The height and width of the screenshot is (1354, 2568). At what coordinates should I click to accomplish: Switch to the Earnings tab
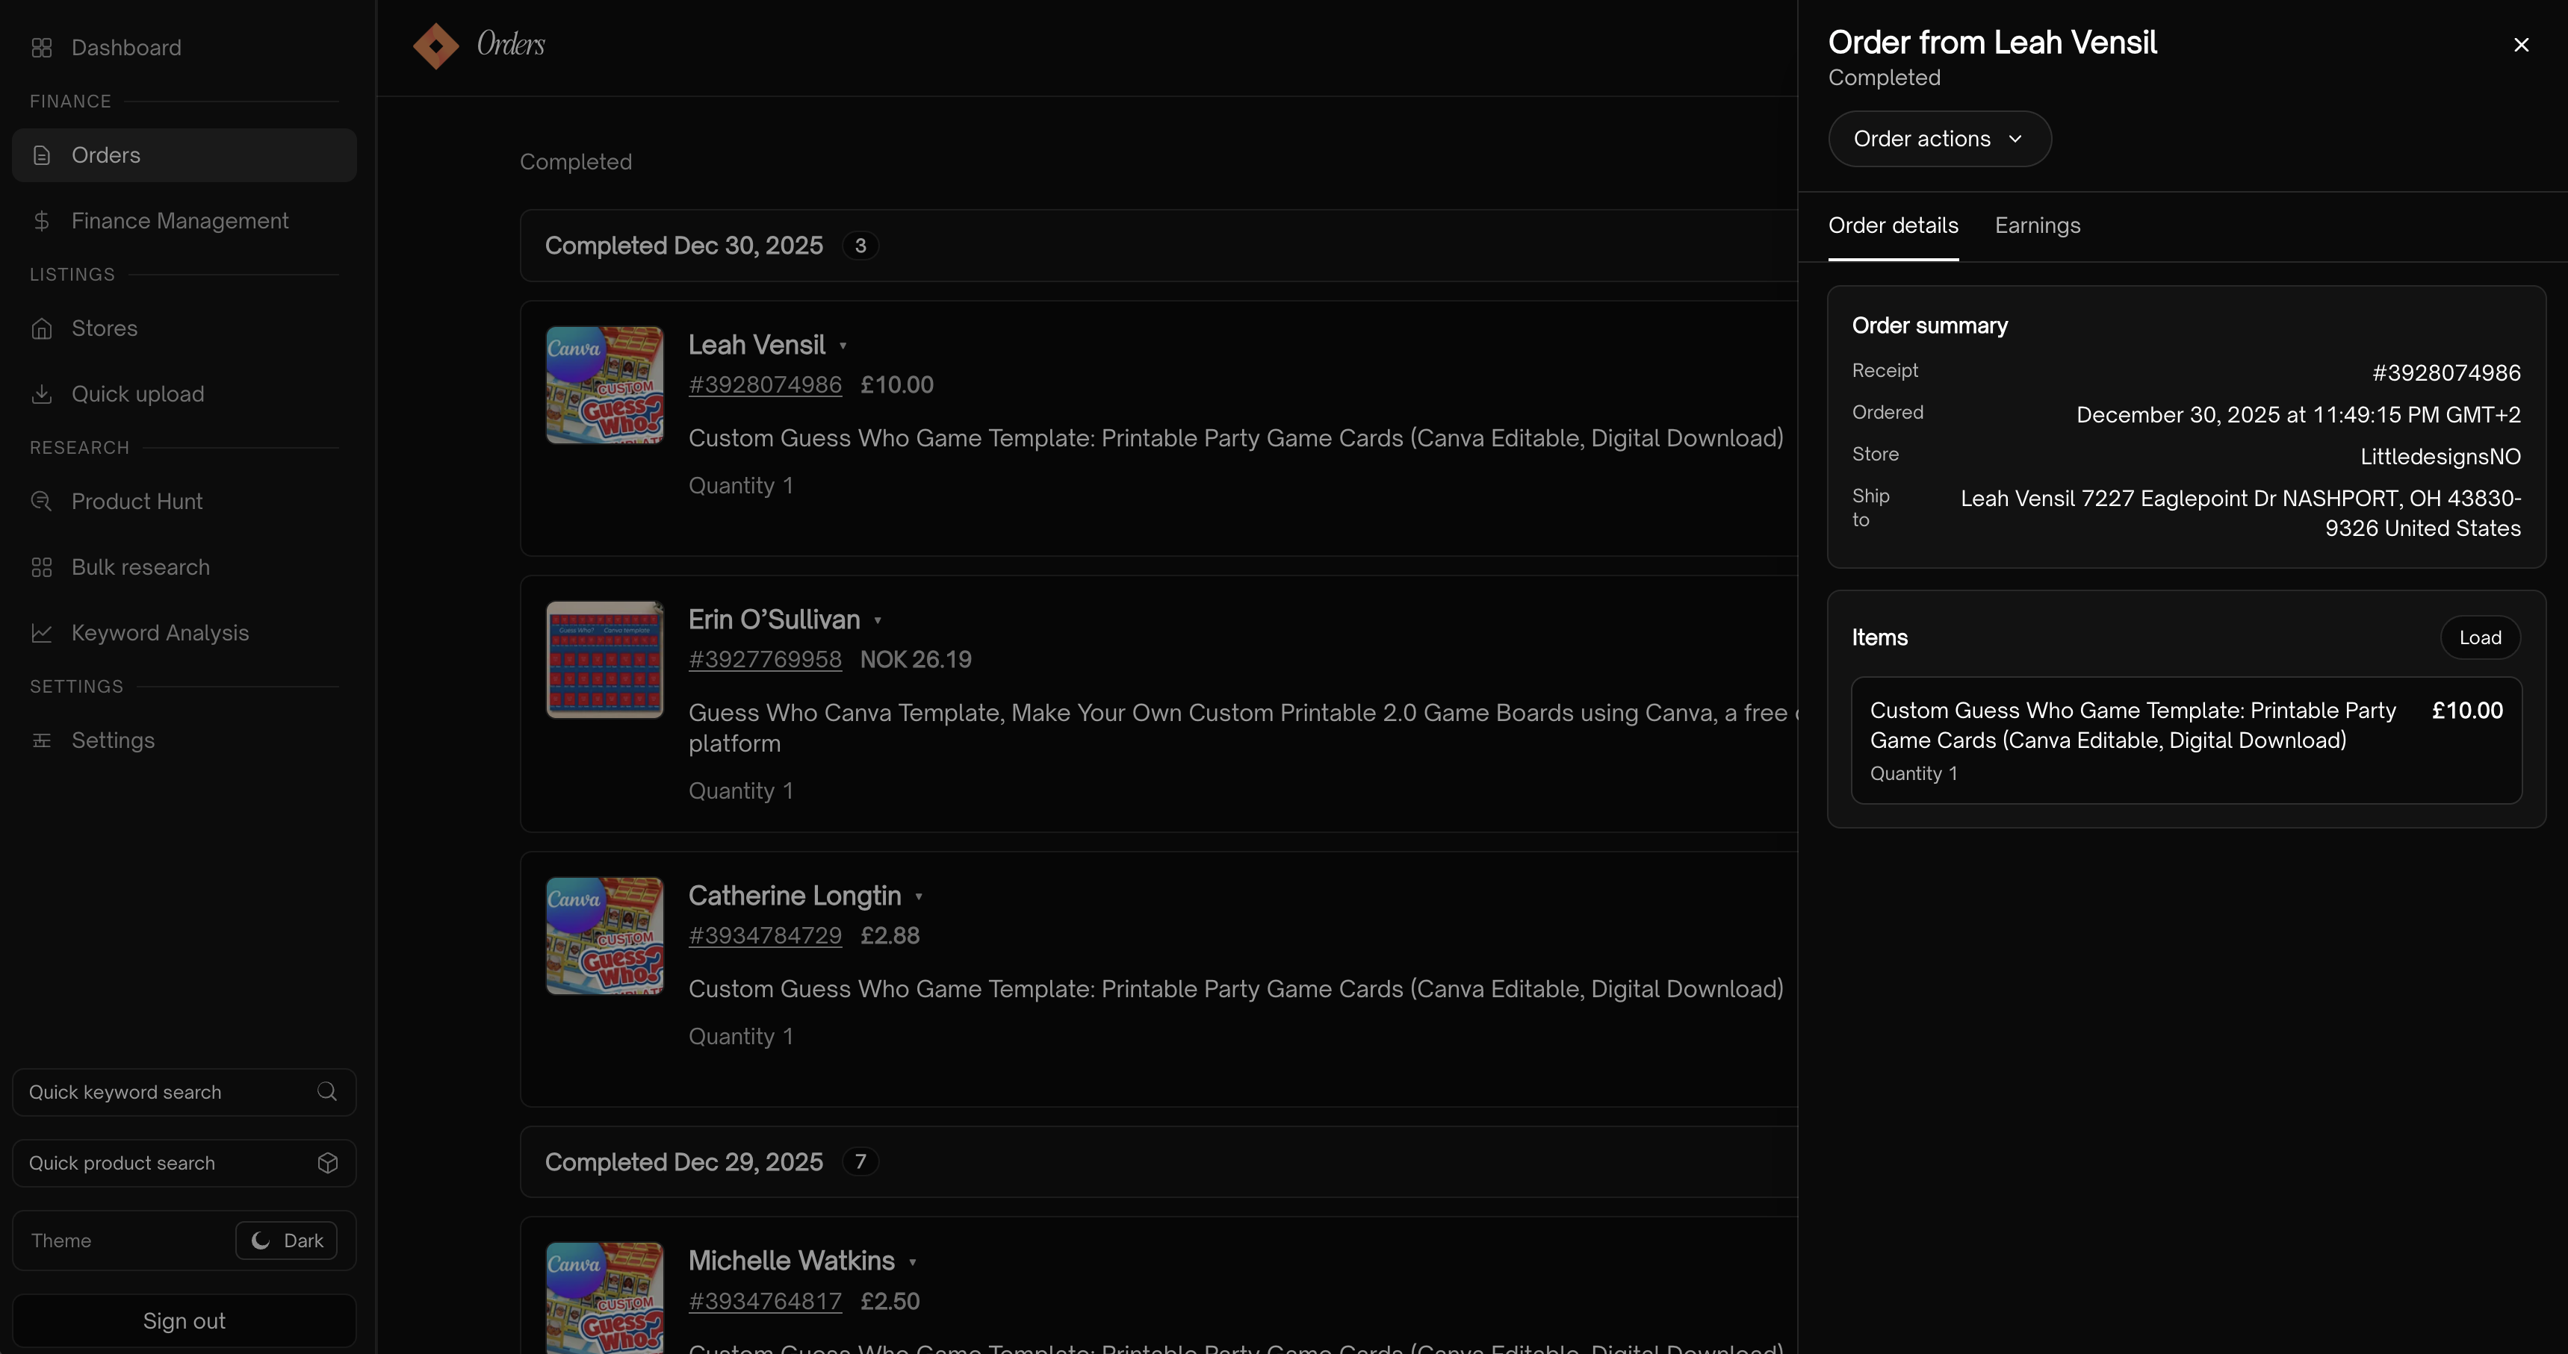tap(2038, 225)
